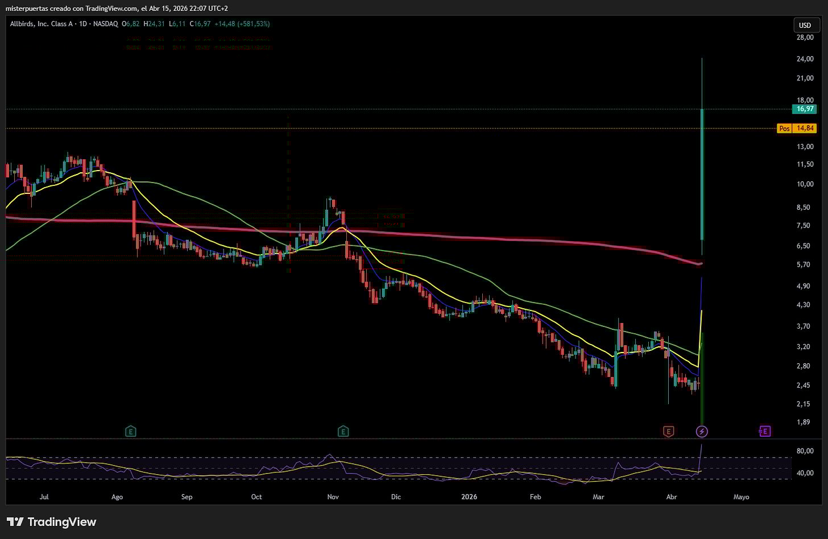Click the 2,15 price axis label
828x539 pixels.
[x=804, y=404]
